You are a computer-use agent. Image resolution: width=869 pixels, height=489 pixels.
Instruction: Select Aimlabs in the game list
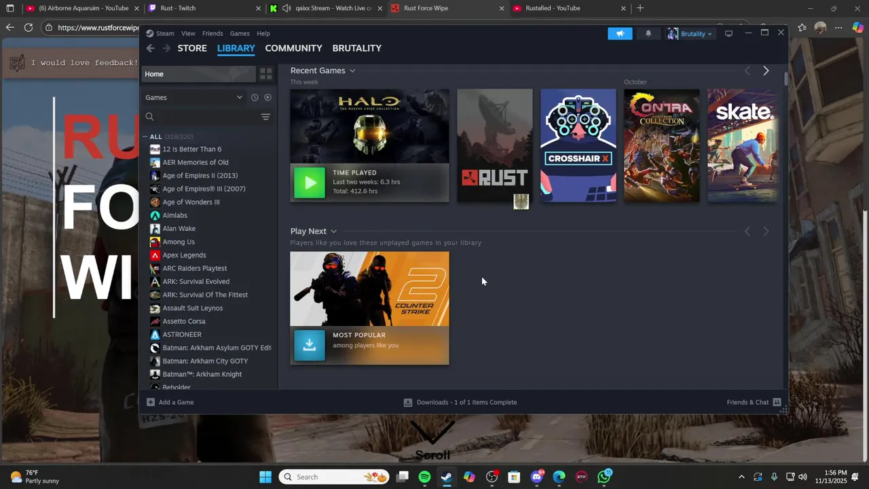tap(174, 215)
